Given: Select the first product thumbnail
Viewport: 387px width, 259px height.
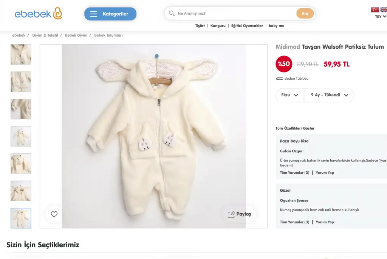Looking at the screenshot, I should click(21, 54).
